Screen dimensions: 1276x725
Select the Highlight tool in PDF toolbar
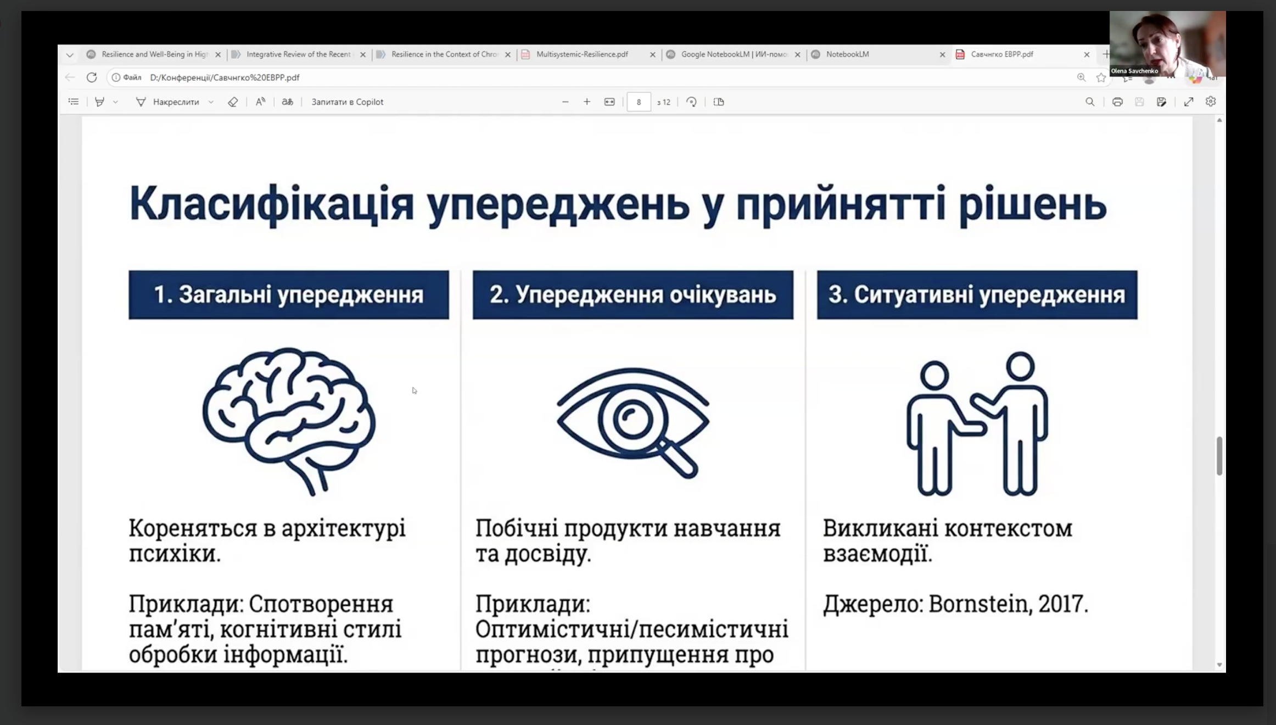point(99,102)
